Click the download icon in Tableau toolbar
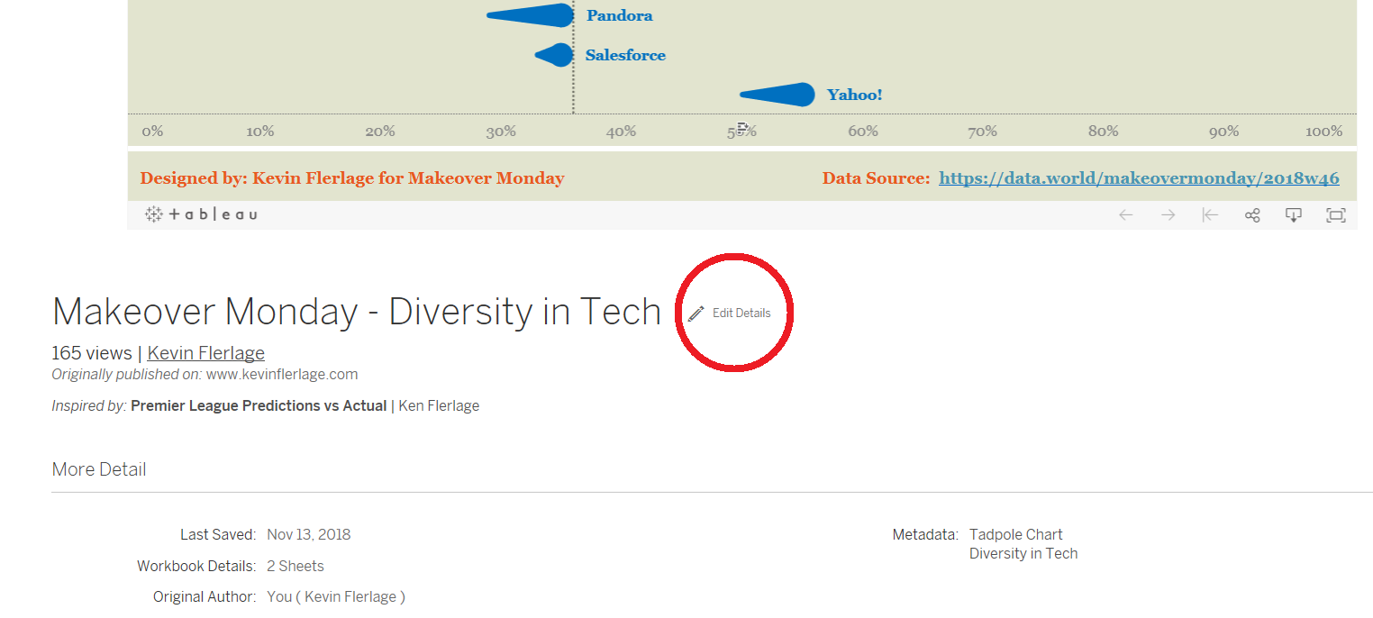This screenshot has height=618, width=1373. [x=1294, y=214]
